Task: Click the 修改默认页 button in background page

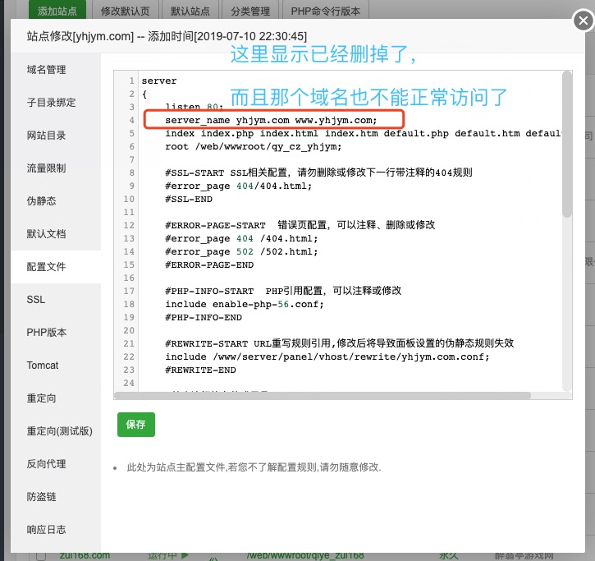Action: click(x=126, y=10)
